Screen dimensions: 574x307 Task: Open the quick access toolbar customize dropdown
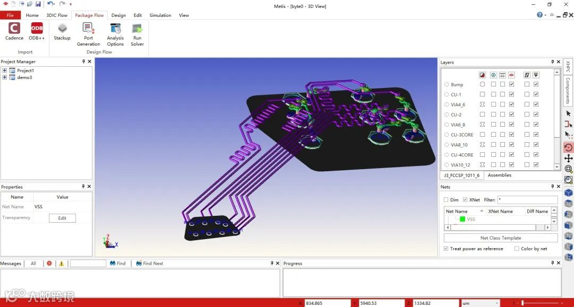pos(71,4)
